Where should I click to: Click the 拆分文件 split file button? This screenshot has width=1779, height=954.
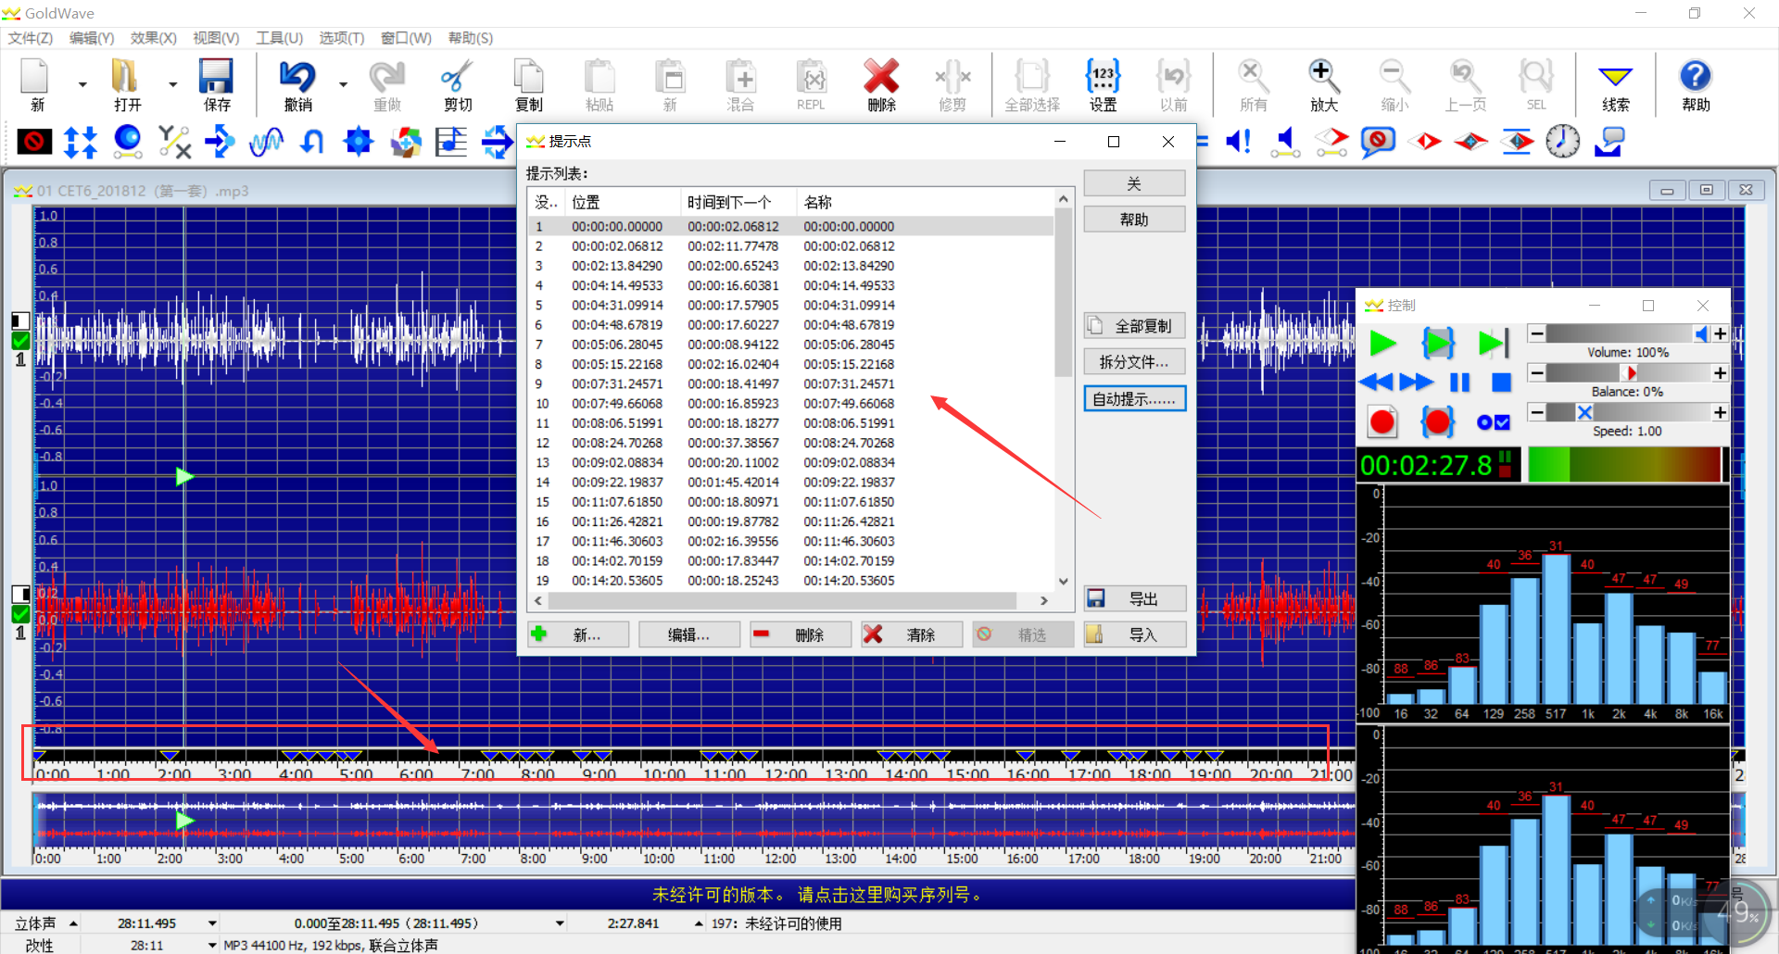(x=1134, y=362)
